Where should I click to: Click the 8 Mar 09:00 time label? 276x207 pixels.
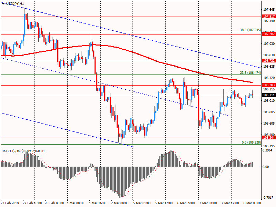[x=252, y=203]
